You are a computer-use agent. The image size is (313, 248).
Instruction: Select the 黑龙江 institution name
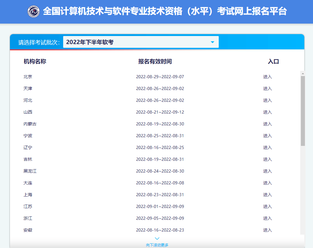[30, 171]
